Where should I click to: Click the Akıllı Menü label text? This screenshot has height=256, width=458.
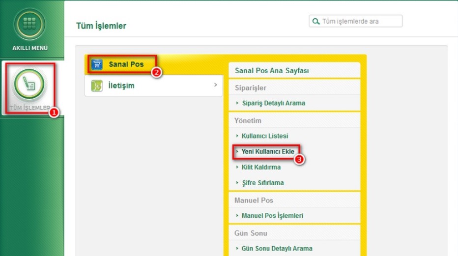point(30,48)
